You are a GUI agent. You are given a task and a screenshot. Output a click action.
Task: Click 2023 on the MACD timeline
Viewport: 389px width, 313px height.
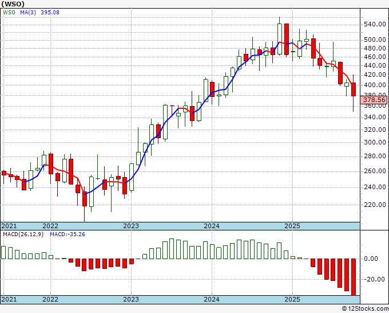pos(131,299)
